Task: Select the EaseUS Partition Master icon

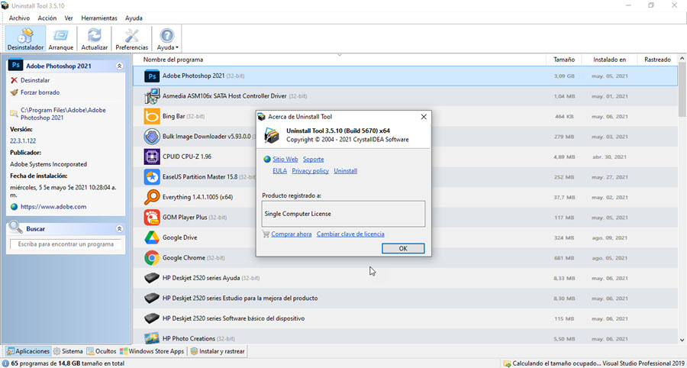Action: point(152,177)
